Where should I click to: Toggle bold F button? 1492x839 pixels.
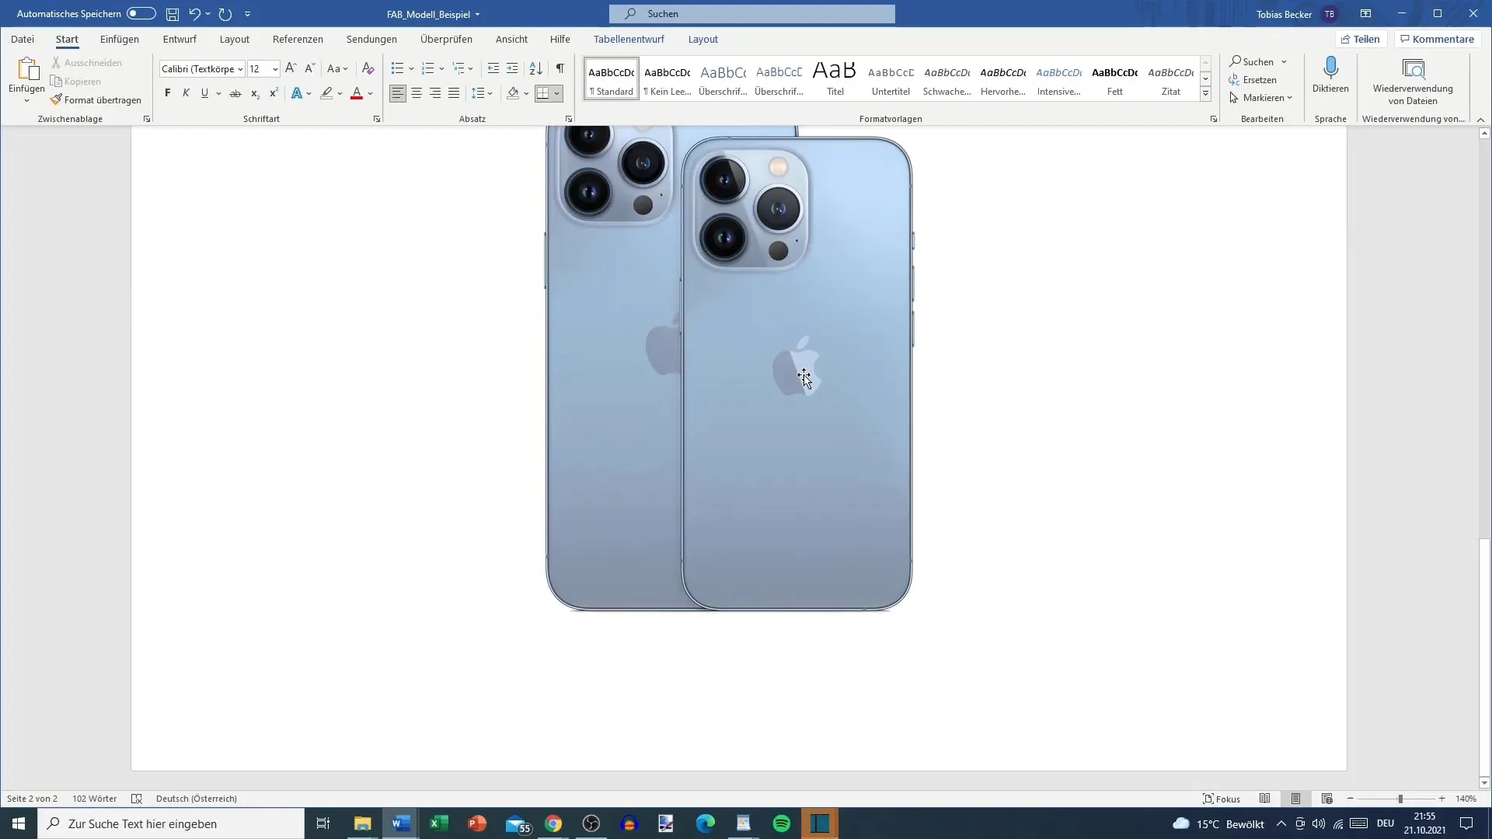pyautogui.click(x=167, y=93)
